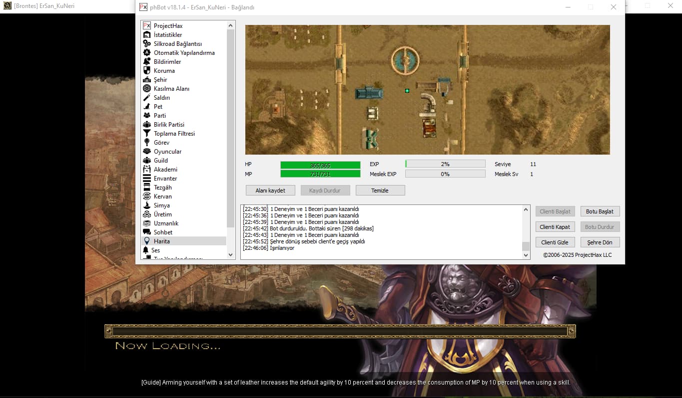
Task: Click the Temizle button
Action: (380, 191)
